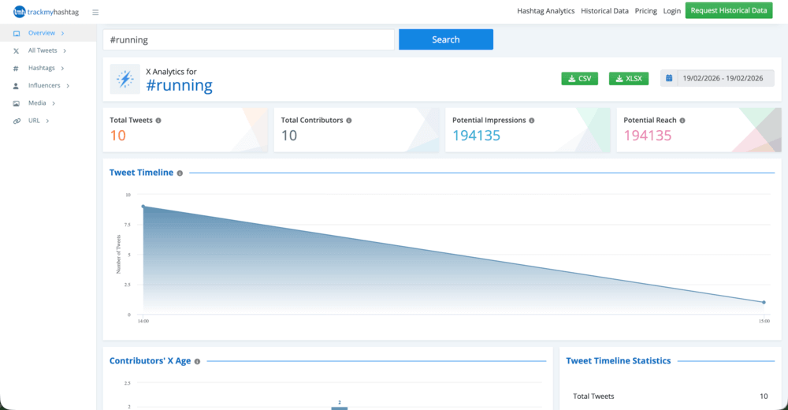Viewport: 788px width, 410px height.
Task: Click the info icon beside Contributors' X Age
Action: (x=197, y=361)
